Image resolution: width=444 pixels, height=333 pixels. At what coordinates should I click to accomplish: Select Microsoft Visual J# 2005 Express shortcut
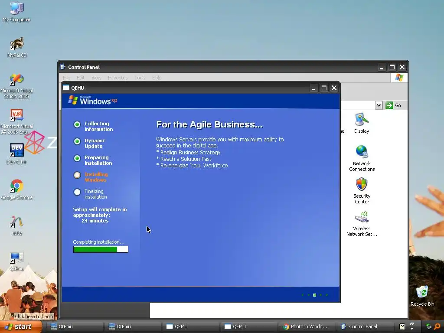coord(17,121)
